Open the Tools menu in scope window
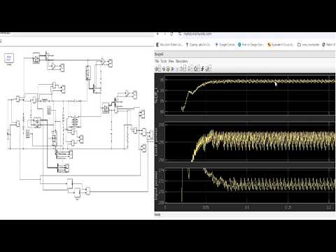The height and width of the screenshot is (252, 336). pos(164,61)
